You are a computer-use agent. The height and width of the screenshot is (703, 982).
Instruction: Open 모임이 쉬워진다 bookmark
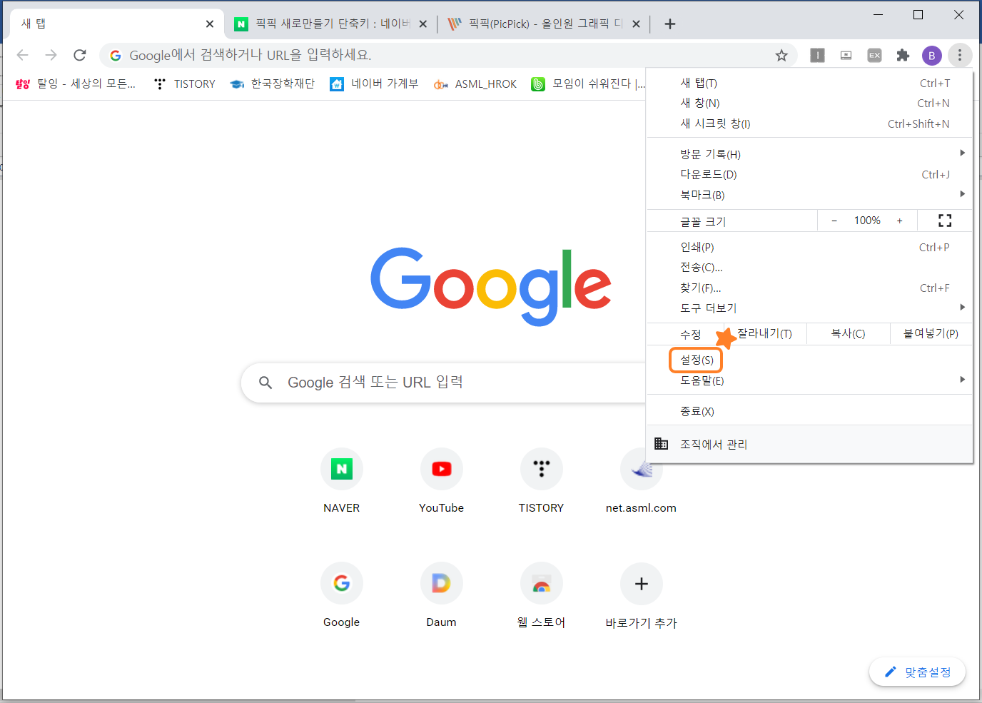(587, 84)
